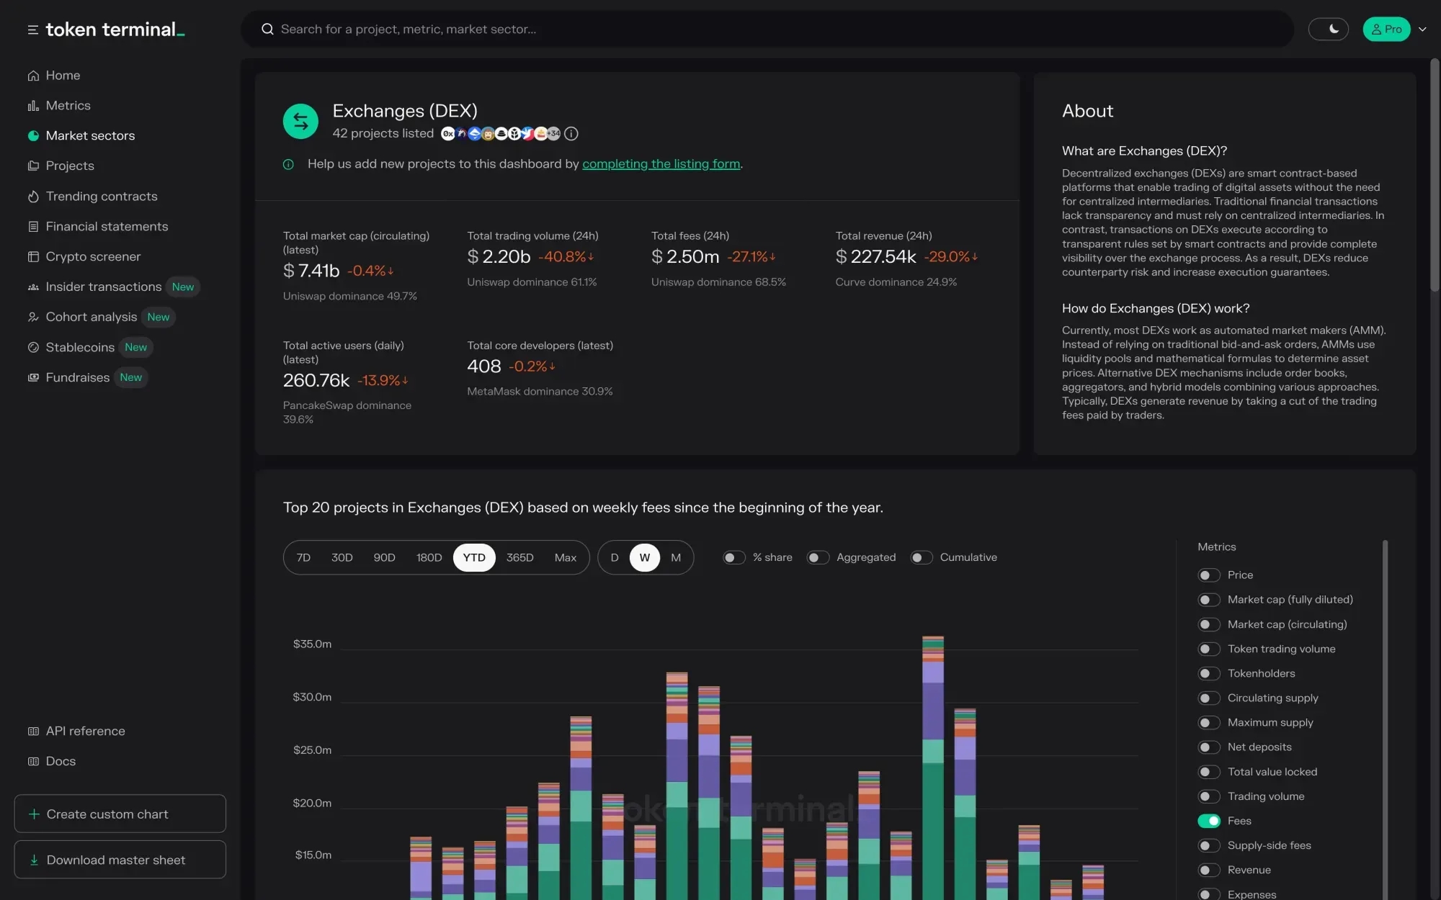Click the Stablecoins sidebar icon

point(33,348)
